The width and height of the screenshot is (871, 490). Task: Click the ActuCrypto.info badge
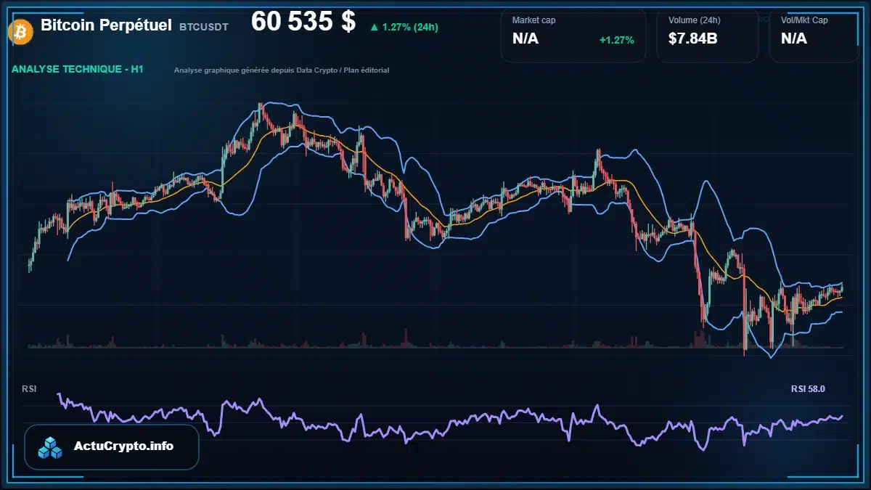click(112, 447)
